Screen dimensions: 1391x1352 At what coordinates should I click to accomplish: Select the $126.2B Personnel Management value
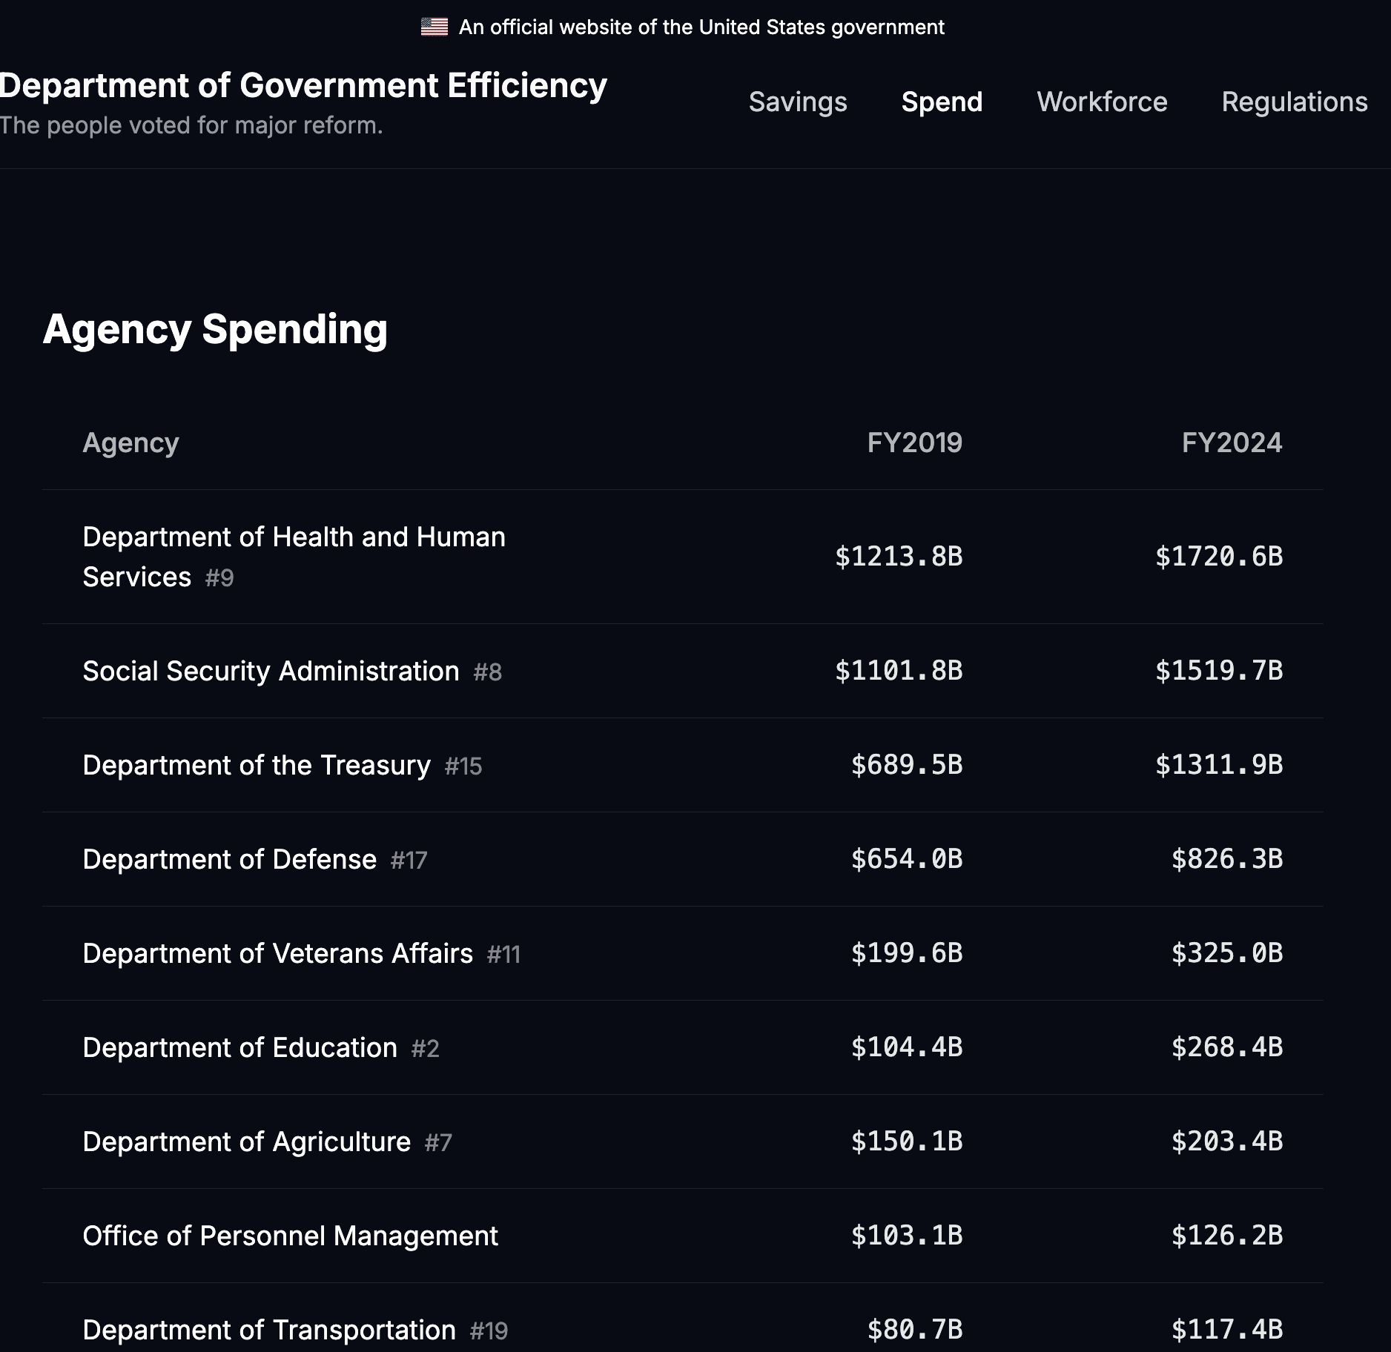(x=1227, y=1236)
